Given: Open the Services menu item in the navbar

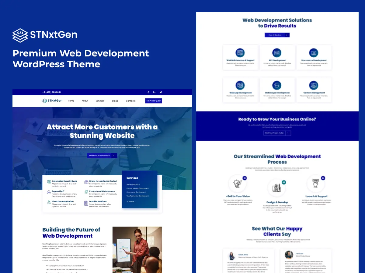Looking at the screenshot, I should click(x=100, y=101).
